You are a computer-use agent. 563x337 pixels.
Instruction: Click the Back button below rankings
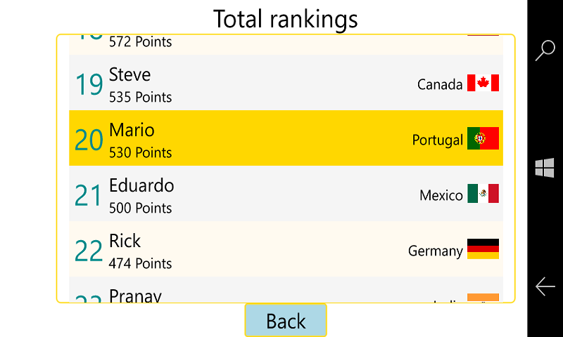coord(286,321)
